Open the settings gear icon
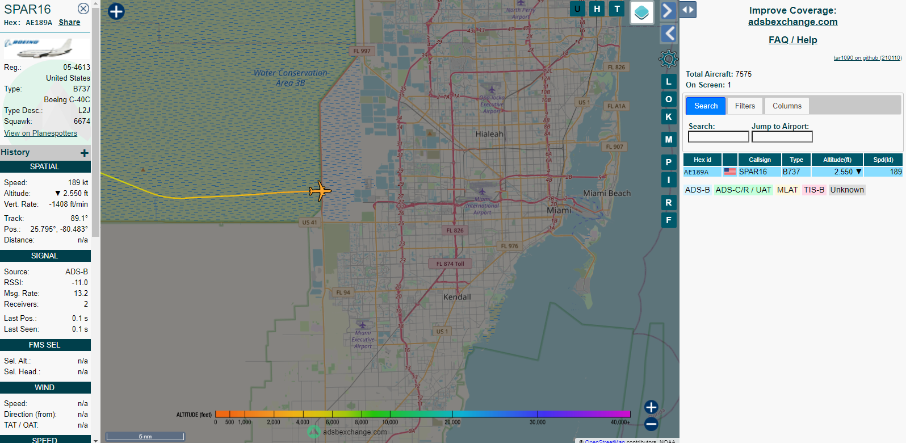Image resolution: width=906 pixels, height=443 pixels. point(669,58)
